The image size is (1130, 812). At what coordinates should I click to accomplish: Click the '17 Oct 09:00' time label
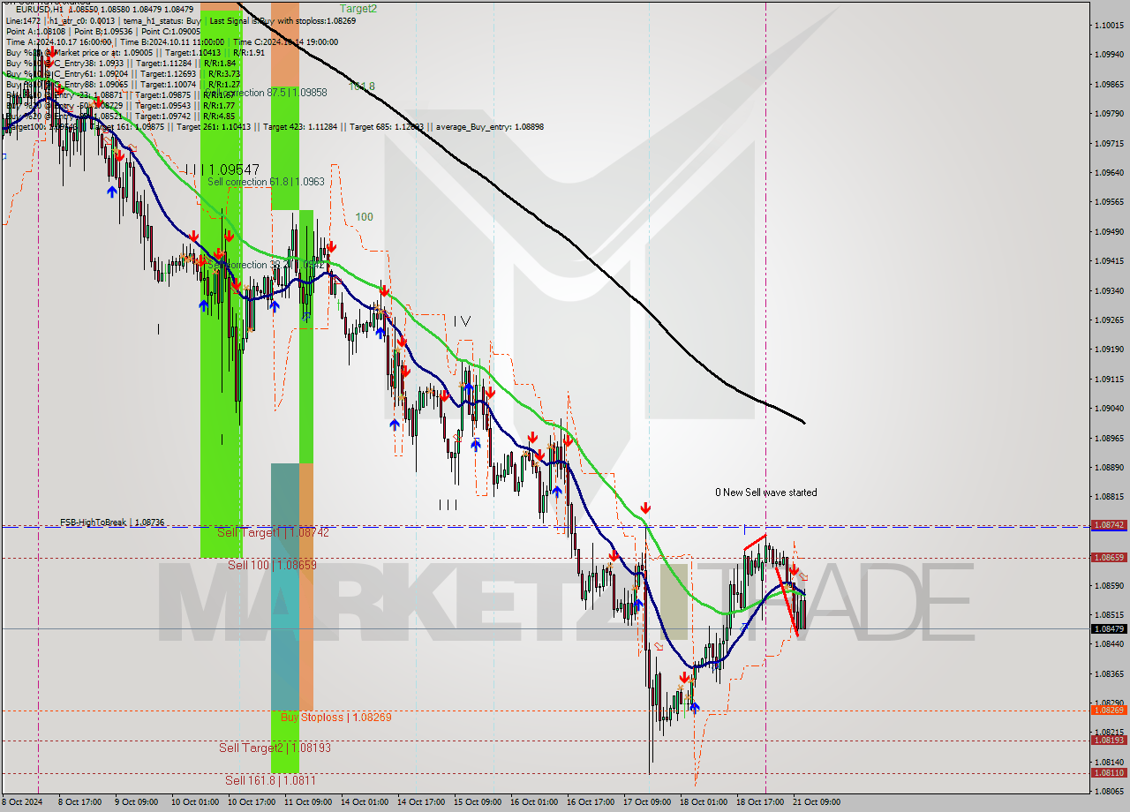647,802
